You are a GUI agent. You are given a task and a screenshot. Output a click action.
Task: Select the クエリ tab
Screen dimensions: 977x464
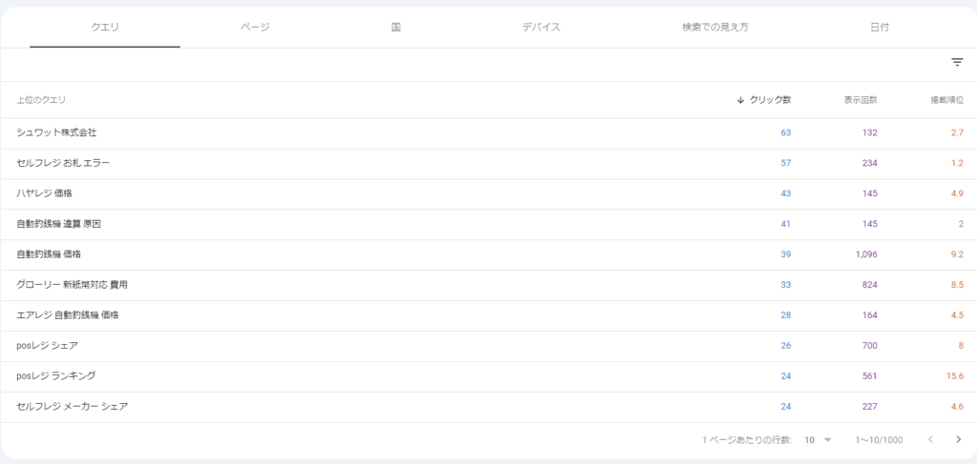(105, 28)
